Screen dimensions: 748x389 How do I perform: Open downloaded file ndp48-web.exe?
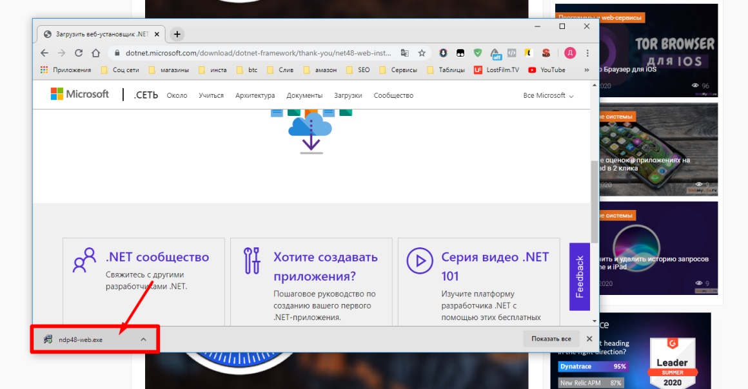80,339
